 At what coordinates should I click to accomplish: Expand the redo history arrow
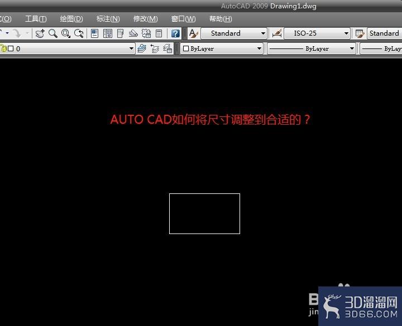[27, 33]
